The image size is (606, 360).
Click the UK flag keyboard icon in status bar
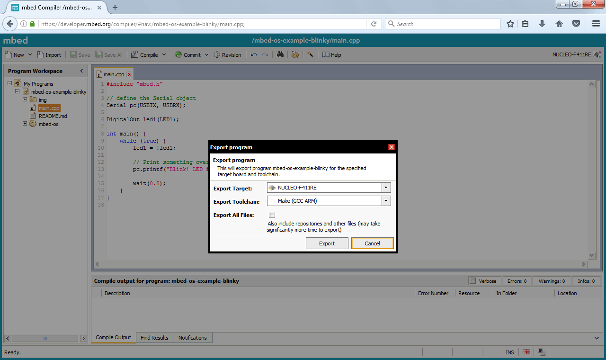[526, 352]
